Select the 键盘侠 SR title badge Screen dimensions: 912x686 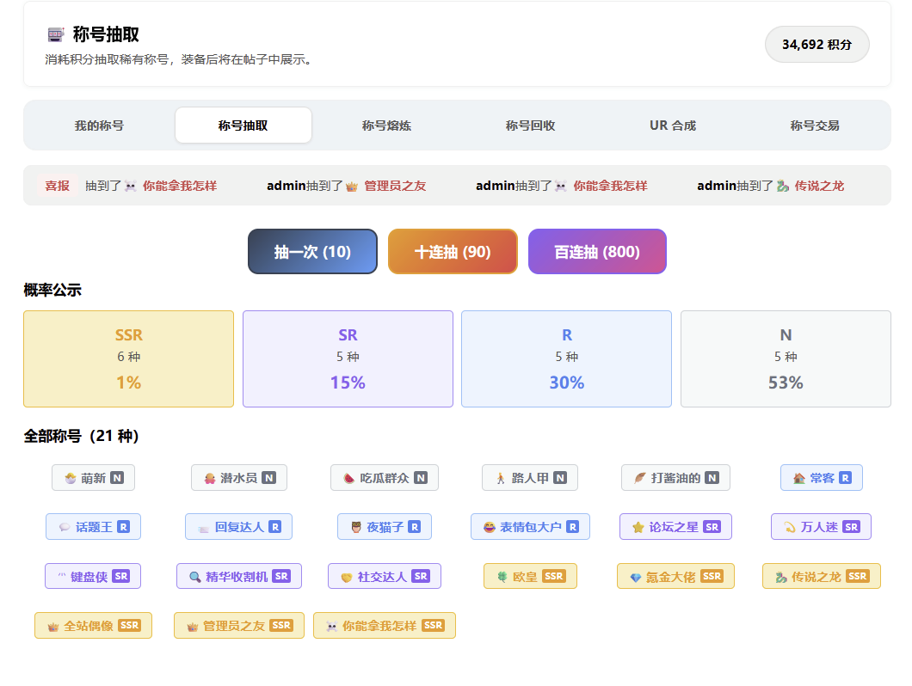click(x=93, y=576)
